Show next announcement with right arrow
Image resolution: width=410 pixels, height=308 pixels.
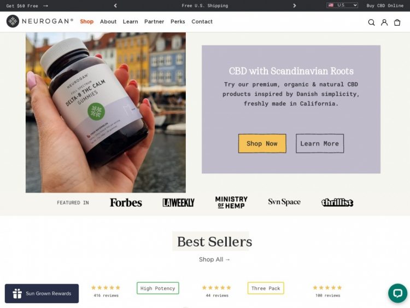pyautogui.click(x=295, y=5)
